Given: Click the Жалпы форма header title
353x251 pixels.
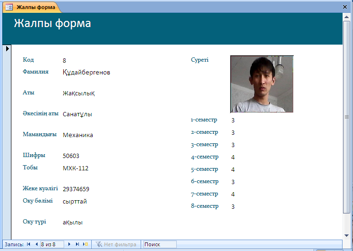Looking at the screenshot, I should click(x=52, y=23).
